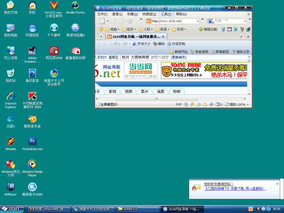Click the URL address input field
This screenshot has height=213, width=284.
pos(173,21)
